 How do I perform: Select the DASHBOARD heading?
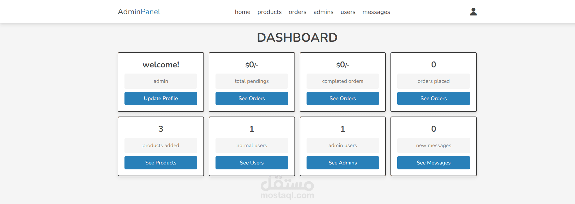(x=297, y=37)
